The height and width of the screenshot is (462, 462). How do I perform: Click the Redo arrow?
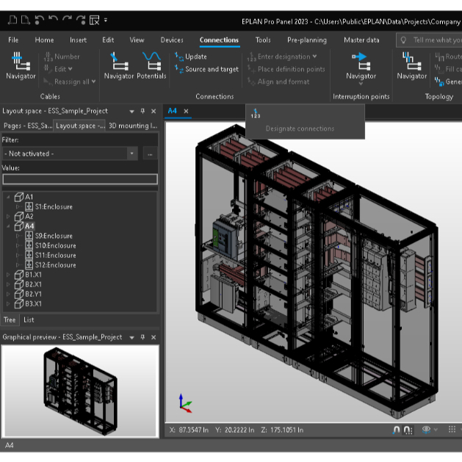pyautogui.click(x=67, y=20)
